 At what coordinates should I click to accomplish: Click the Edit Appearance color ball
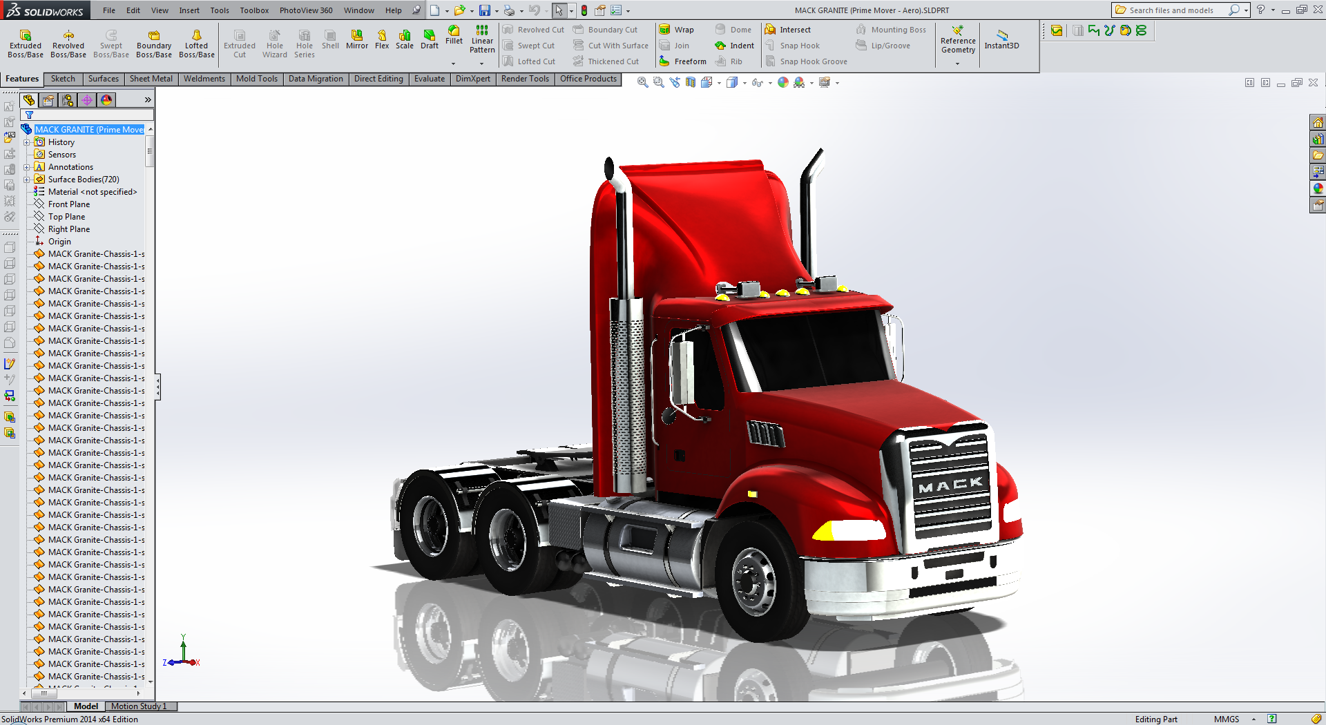pos(782,82)
